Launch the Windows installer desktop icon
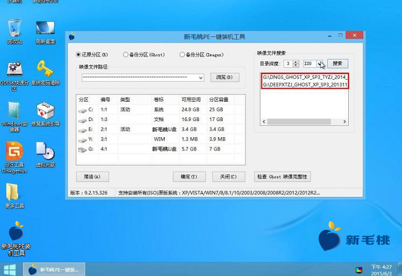The height and width of the screenshot is (276, 402). [x=15, y=117]
